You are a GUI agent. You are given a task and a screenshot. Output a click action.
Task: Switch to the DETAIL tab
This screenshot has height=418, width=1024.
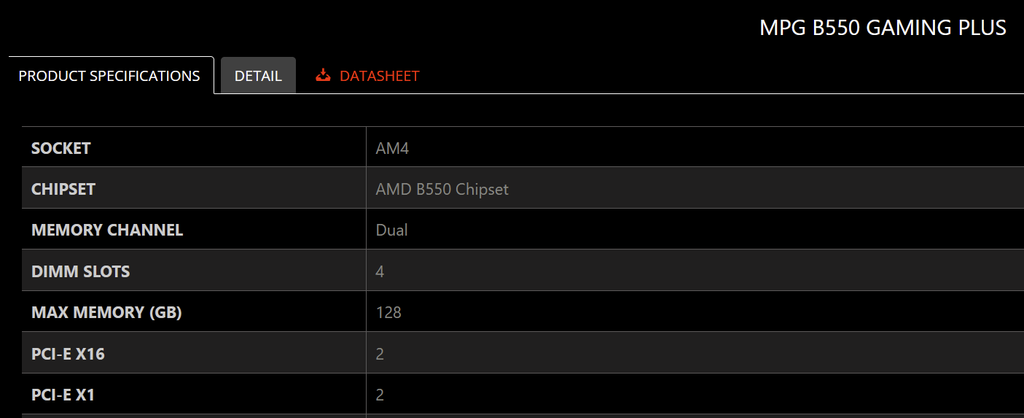258,76
